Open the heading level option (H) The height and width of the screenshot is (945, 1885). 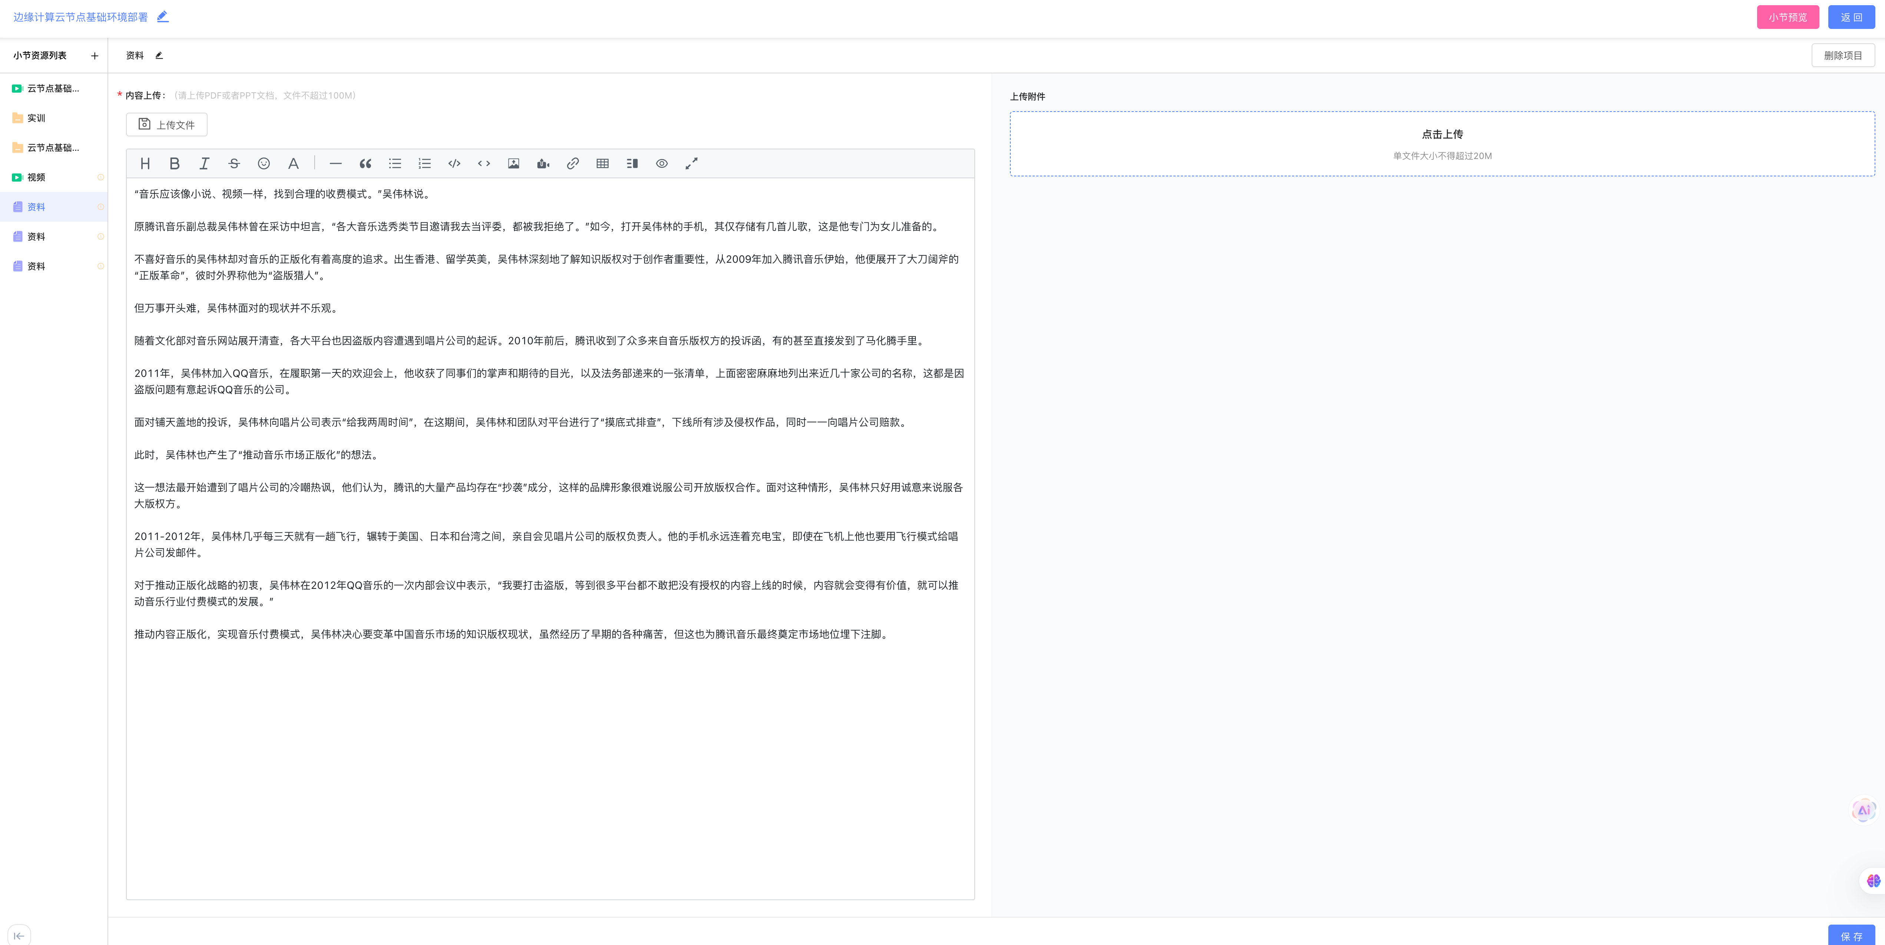pyautogui.click(x=145, y=163)
